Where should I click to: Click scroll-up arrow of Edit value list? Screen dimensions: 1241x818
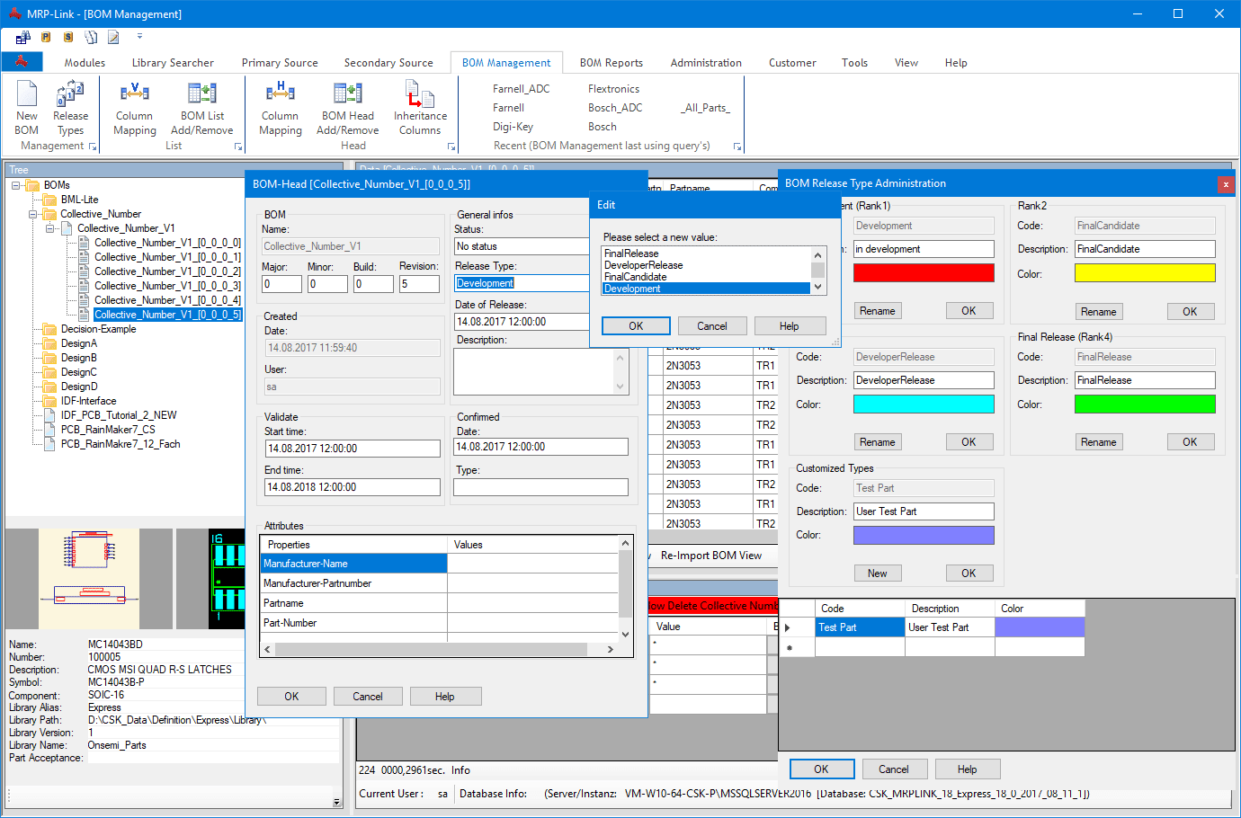point(818,254)
